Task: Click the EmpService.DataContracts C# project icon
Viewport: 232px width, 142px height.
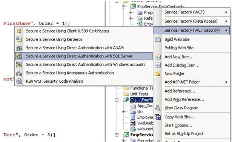Action: [133, 6]
